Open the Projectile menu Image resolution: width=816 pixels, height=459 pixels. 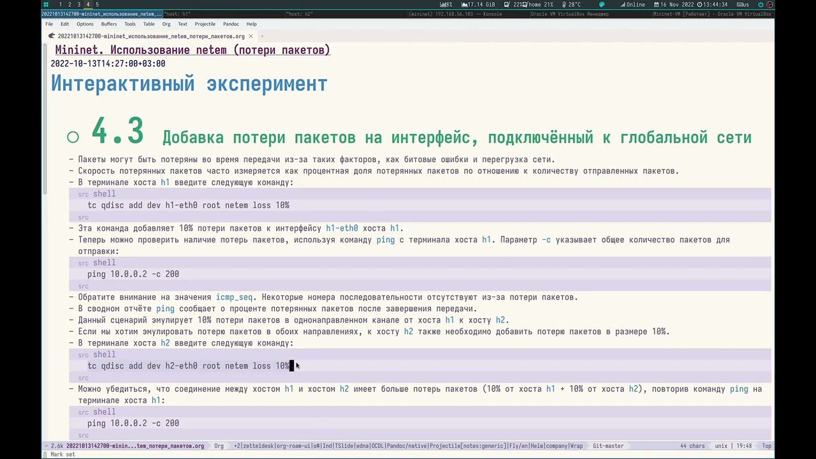coord(205,24)
